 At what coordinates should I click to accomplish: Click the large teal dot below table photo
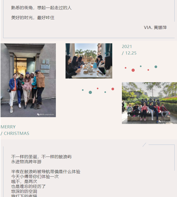(x=90, y=92)
